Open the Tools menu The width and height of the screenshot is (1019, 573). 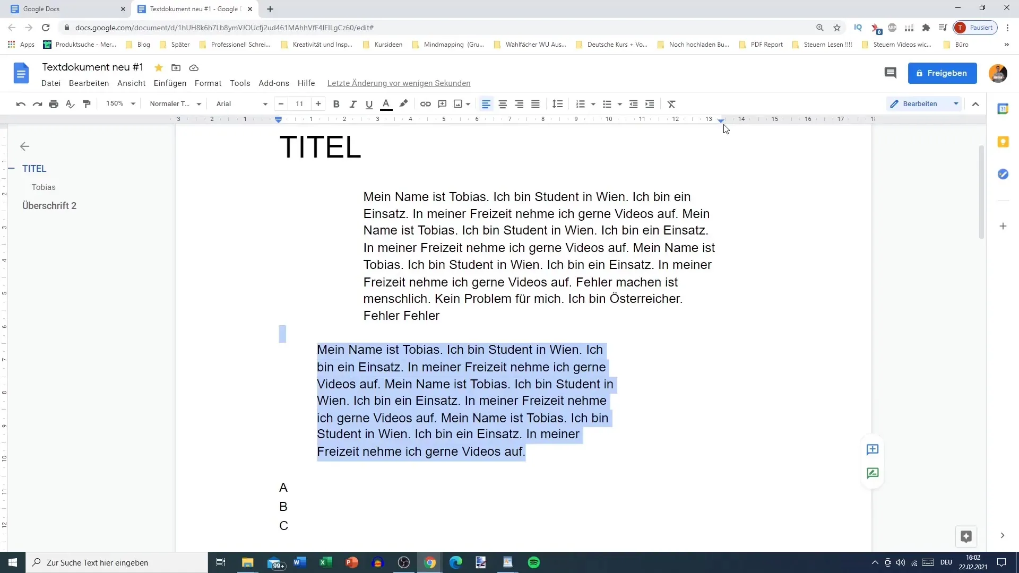point(240,83)
